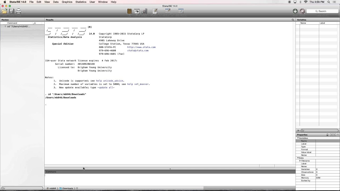
Task: Select the Observations row in Properties
Action: (318, 172)
